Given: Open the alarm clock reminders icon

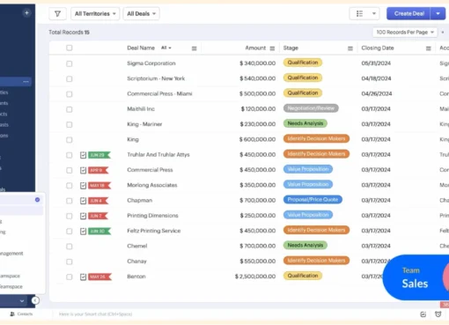Looking at the screenshot, I should [x=438, y=314].
